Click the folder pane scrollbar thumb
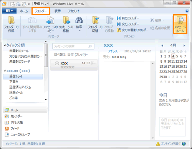Screen dimensions: 192x149 tap(46, 55)
